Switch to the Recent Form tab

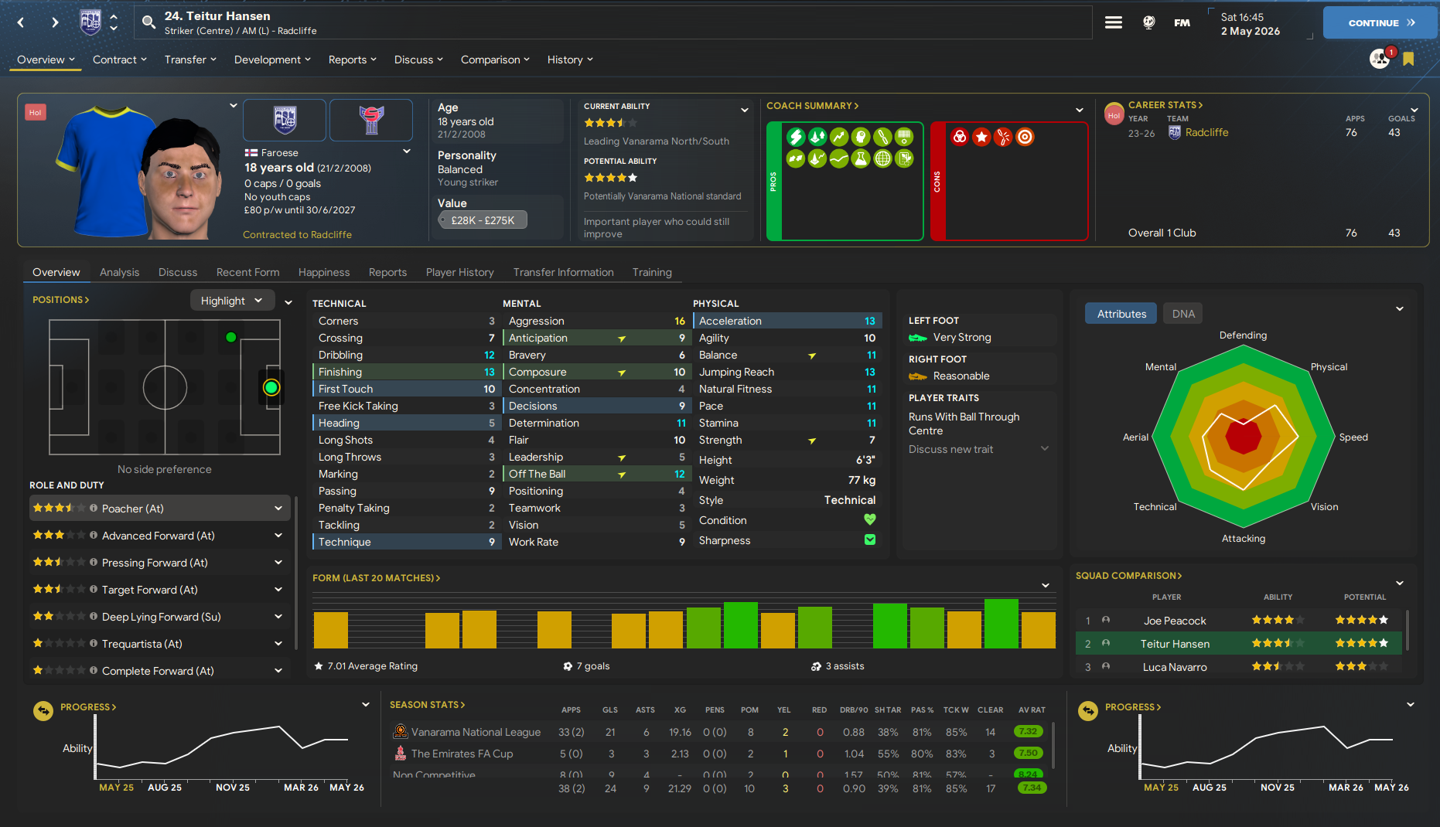pyautogui.click(x=247, y=272)
